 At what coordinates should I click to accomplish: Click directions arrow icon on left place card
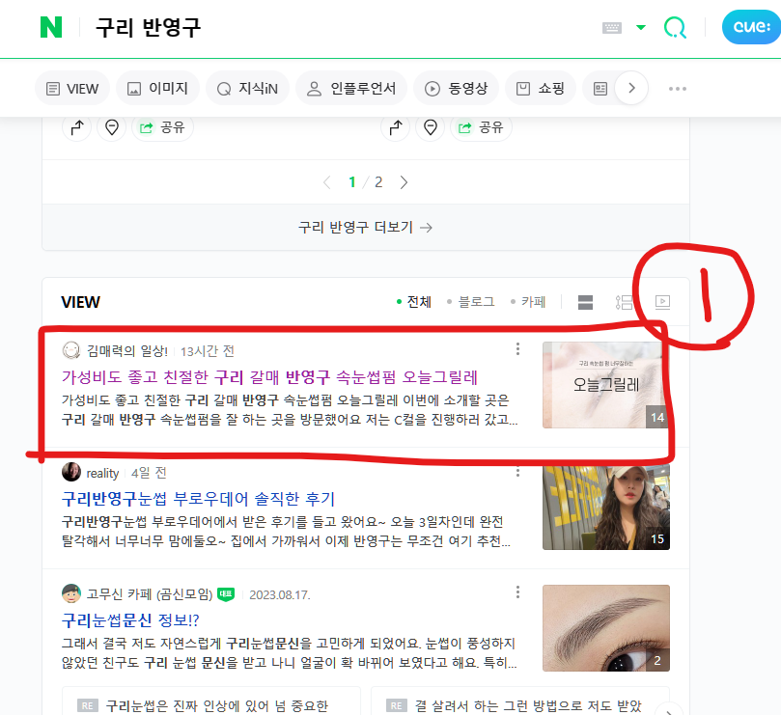click(76, 127)
